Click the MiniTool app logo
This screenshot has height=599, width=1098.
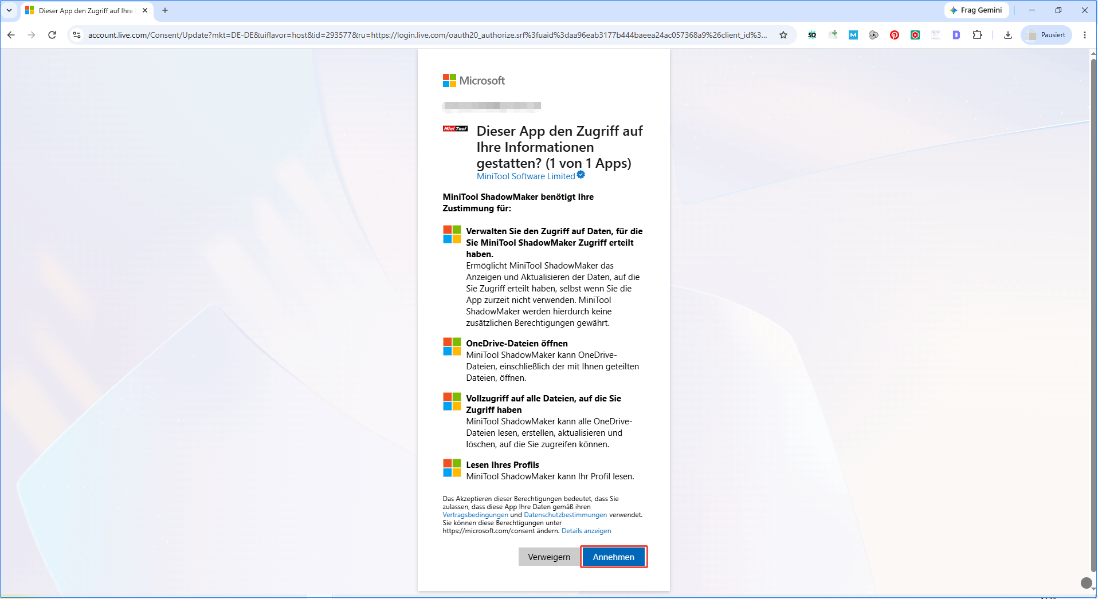456,129
